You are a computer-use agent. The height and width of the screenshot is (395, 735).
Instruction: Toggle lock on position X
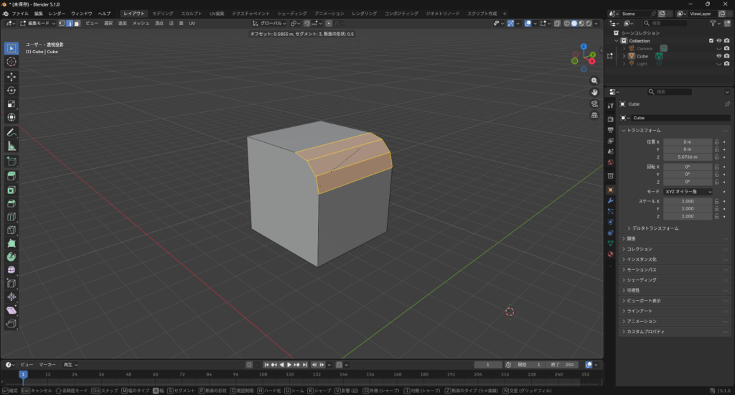(716, 142)
